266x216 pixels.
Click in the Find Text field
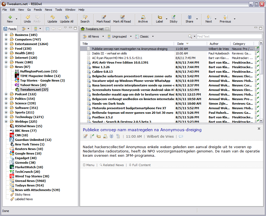(x=229, y=36)
